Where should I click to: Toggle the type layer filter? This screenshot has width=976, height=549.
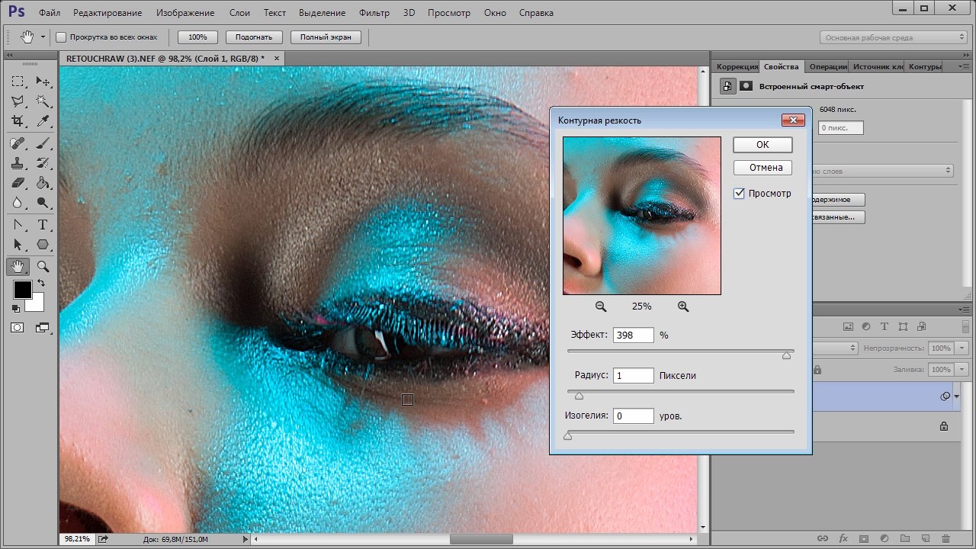click(x=884, y=326)
